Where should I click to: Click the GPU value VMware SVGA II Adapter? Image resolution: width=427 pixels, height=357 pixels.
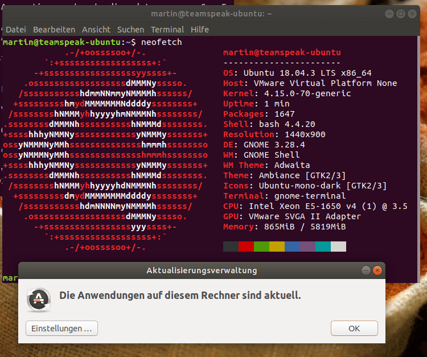click(305, 216)
